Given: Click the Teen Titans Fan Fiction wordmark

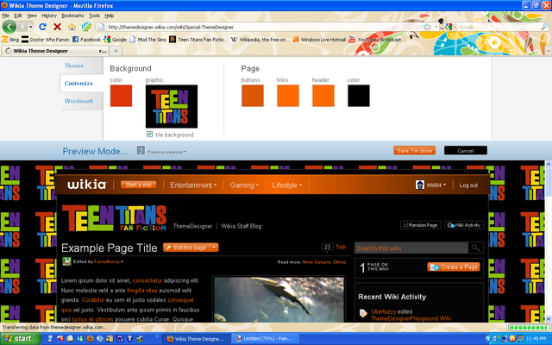Looking at the screenshot, I should (x=115, y=218).
